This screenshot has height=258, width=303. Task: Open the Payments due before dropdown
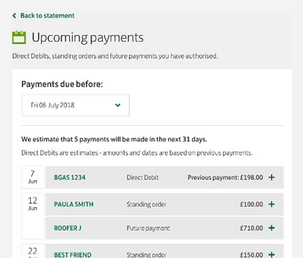pyautogui.click(x=75, y=105)
